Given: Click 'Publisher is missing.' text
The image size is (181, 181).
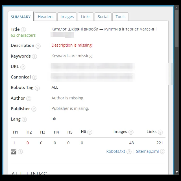Looking at the screenshot, I should pyautogui.click(x=70, y=108).
